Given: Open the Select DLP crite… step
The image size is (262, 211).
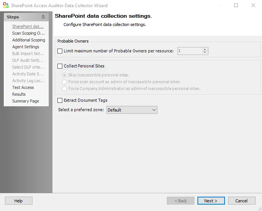Looking at the screenshot, I should tap(28, 67).
